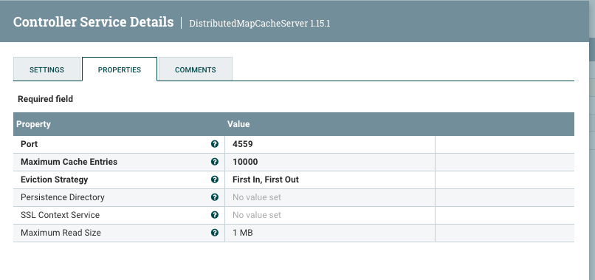This screenshot has width=595, height=280.
Task: Show help for Eviction Strategy
Action: click(x=215, y=180)
